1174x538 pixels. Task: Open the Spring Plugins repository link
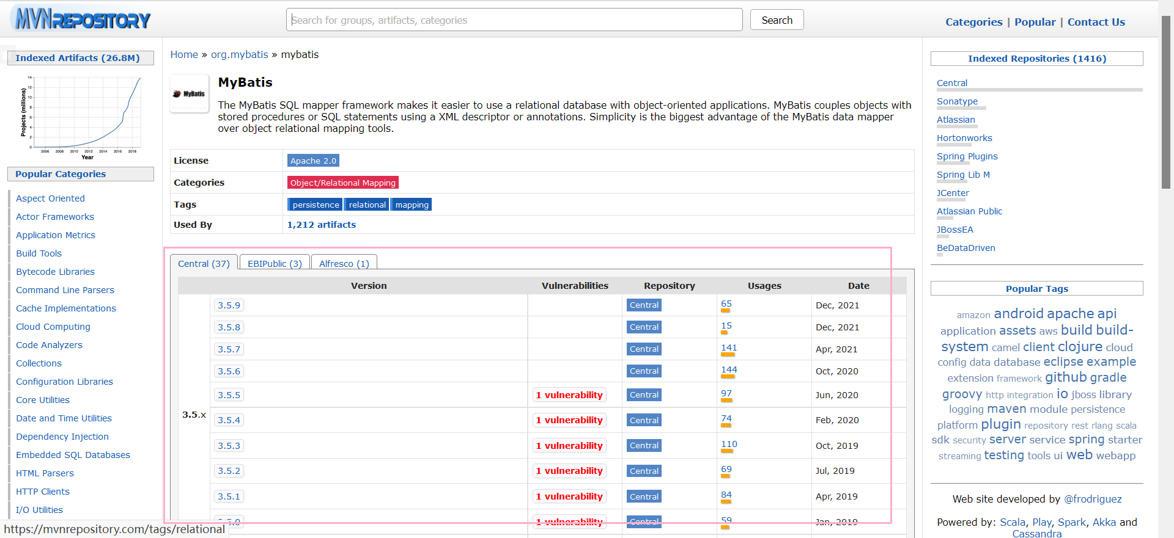coord(967,156)
